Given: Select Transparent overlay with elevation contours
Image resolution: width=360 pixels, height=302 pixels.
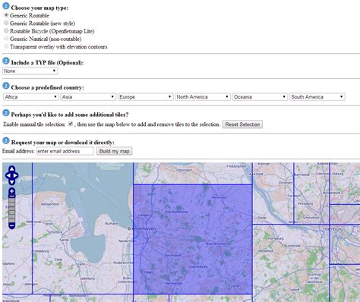Looking at the screenshot, I should (x=6, y=46).
